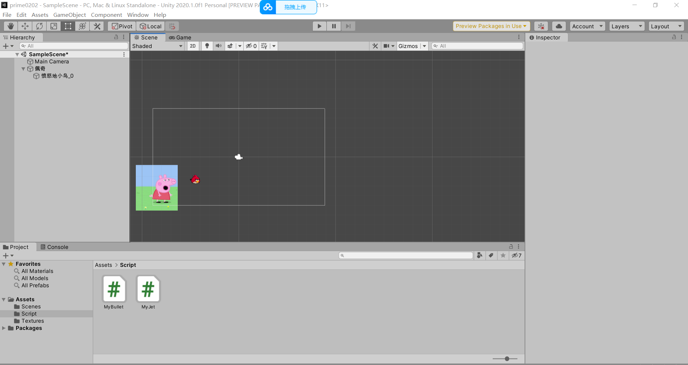
Task: Open Scene view component tools
Action: tap(375, 46)
